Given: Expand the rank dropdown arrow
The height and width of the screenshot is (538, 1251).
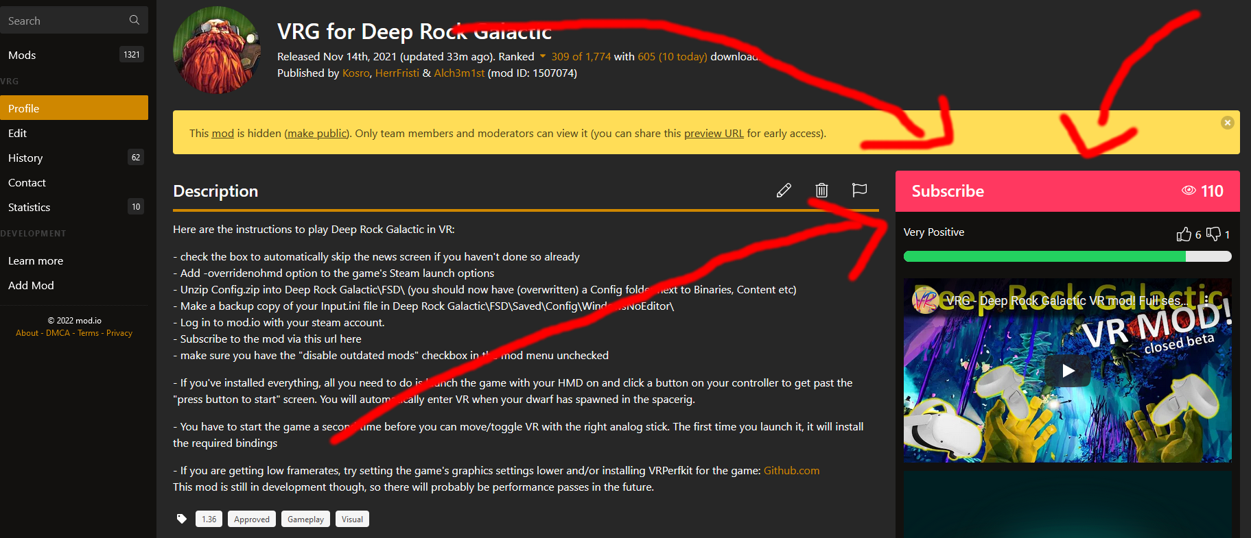Looking at the screenshot, I should (x=543, y=56).
